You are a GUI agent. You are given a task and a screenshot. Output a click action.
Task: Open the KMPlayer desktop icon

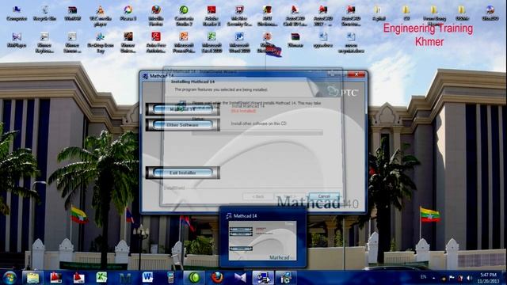coord(17,40)
